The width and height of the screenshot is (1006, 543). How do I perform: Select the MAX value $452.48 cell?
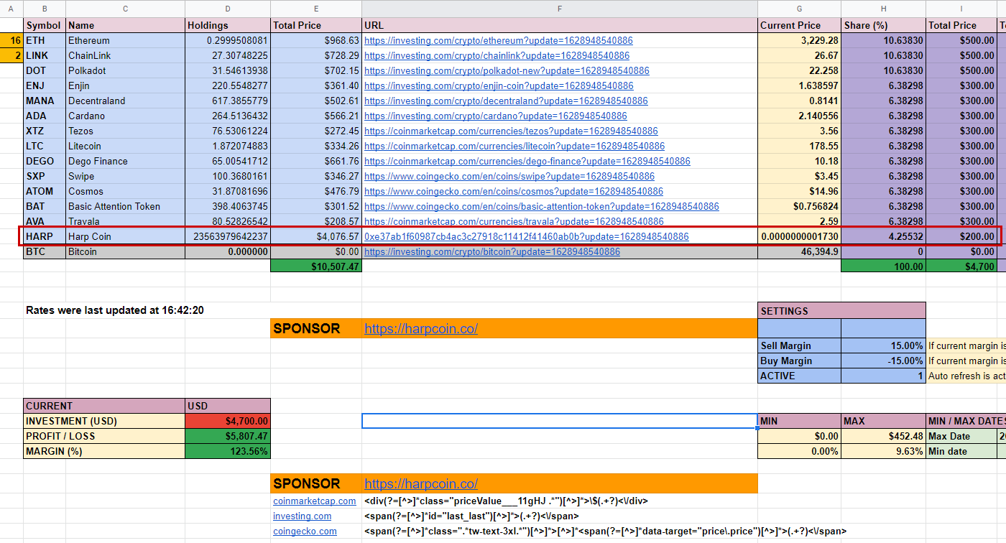[x=884, y=437]
